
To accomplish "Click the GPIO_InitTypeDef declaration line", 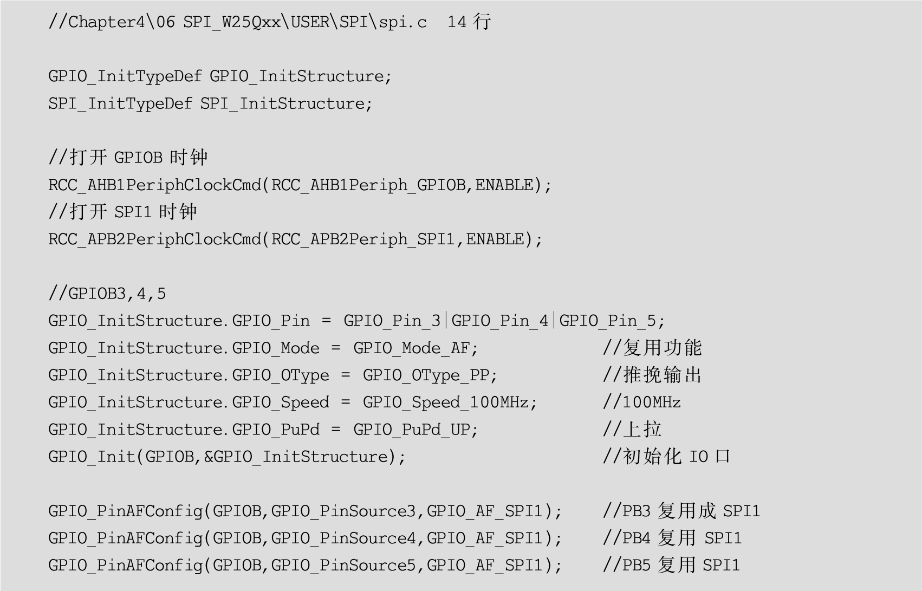I will pyautogui.click(x=219, y=76).
